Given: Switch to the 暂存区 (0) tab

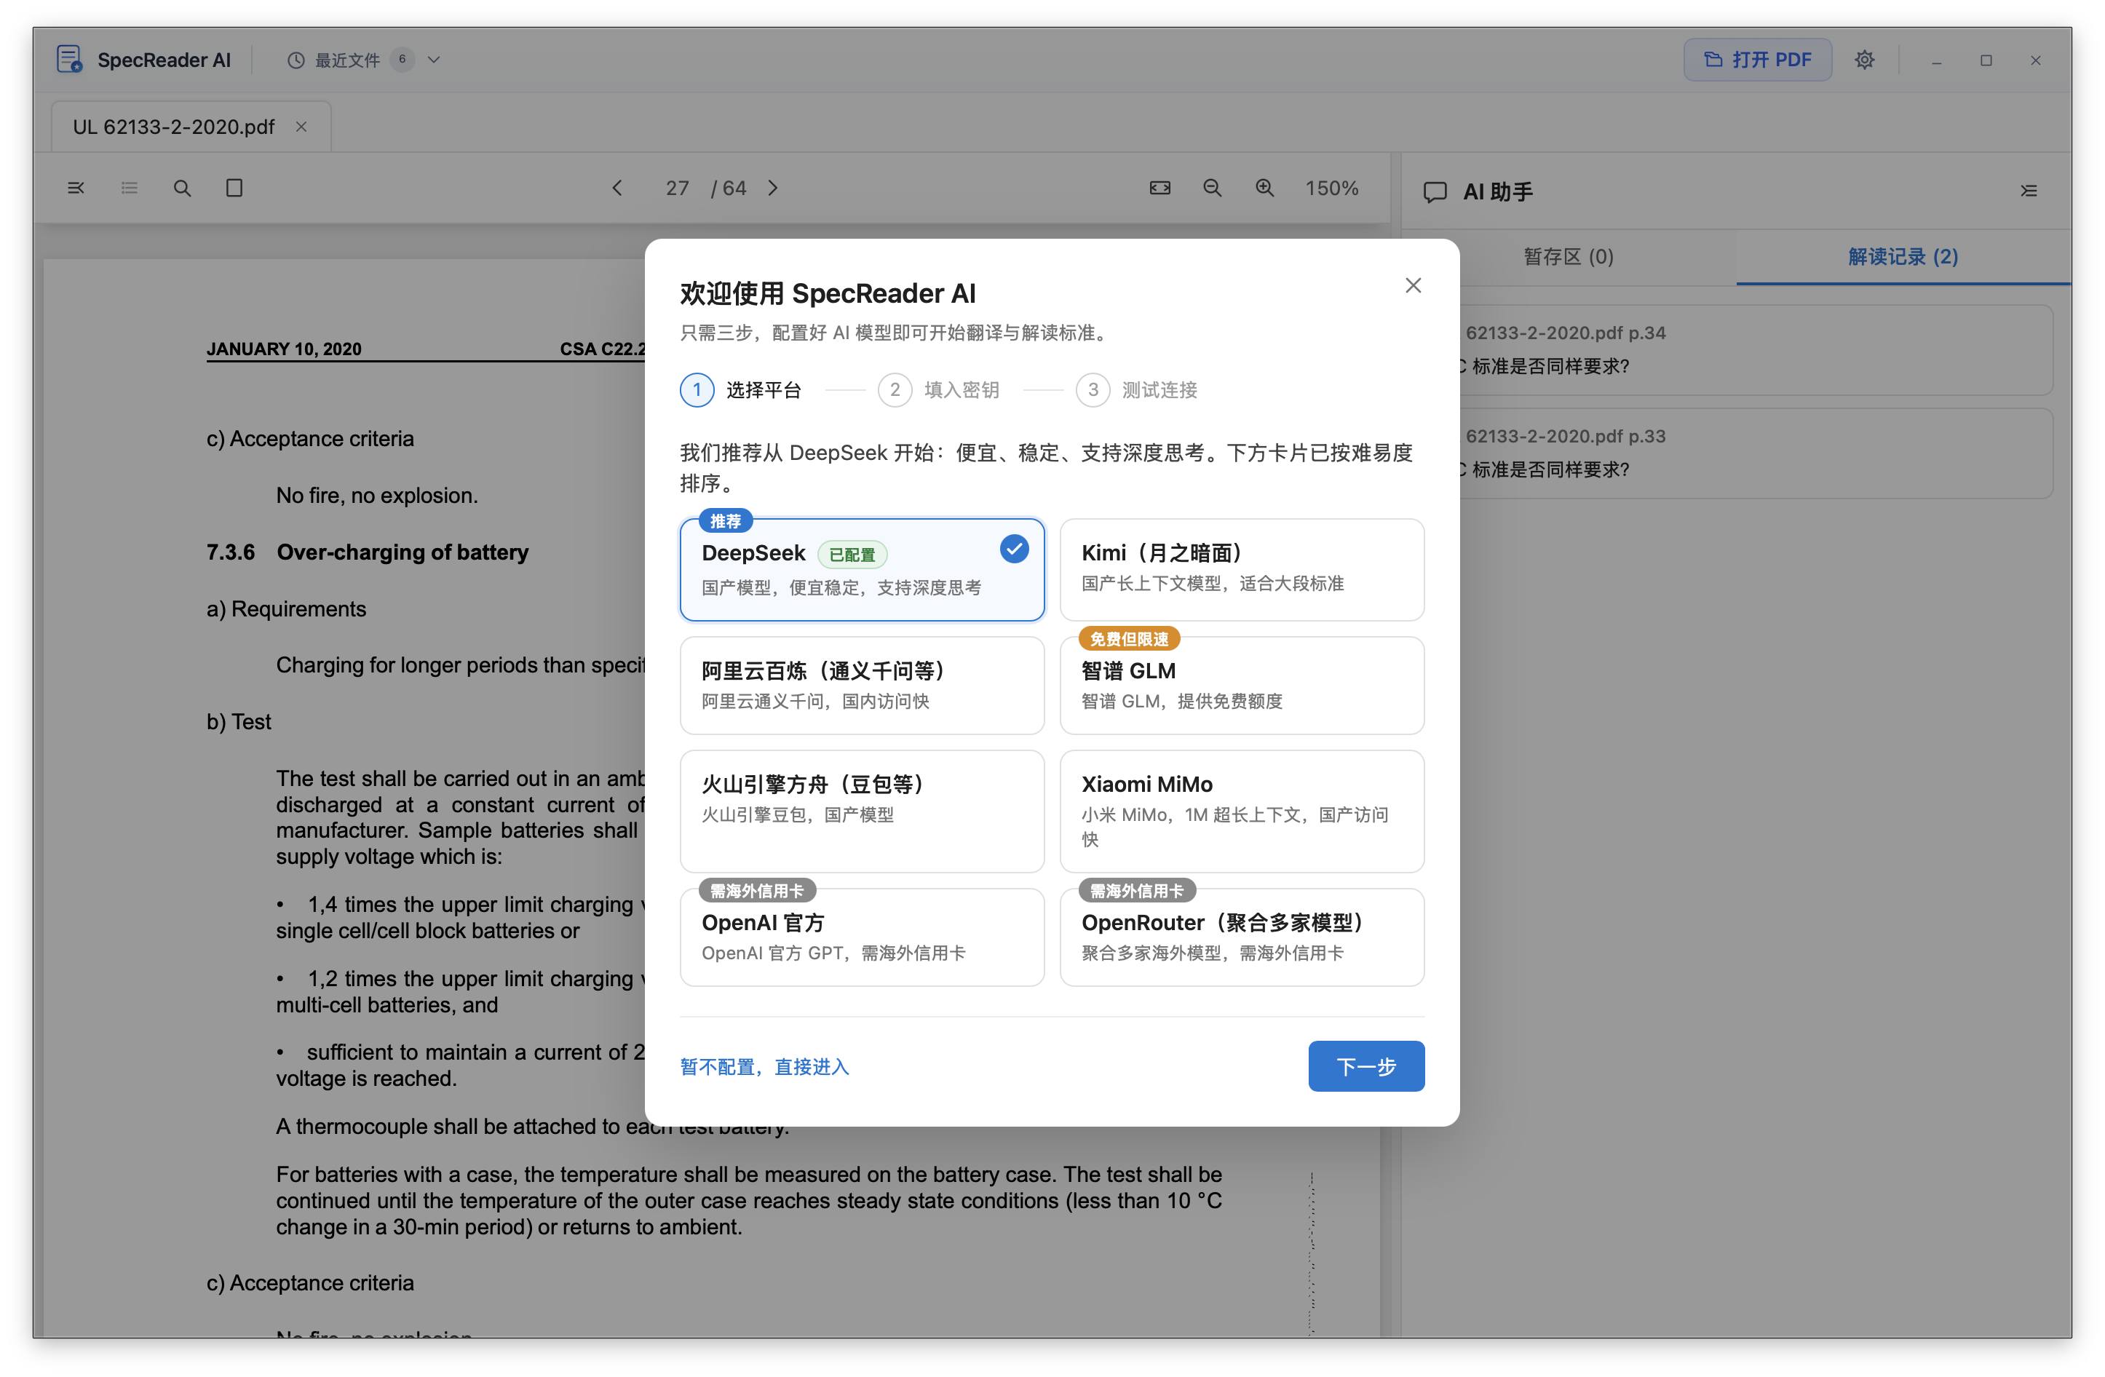Looking at the screenshot, I should (x=1568, y=256).
